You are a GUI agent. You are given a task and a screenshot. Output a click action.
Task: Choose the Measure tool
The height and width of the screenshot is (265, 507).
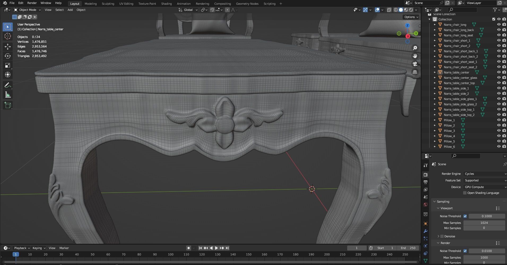(8, 95)
